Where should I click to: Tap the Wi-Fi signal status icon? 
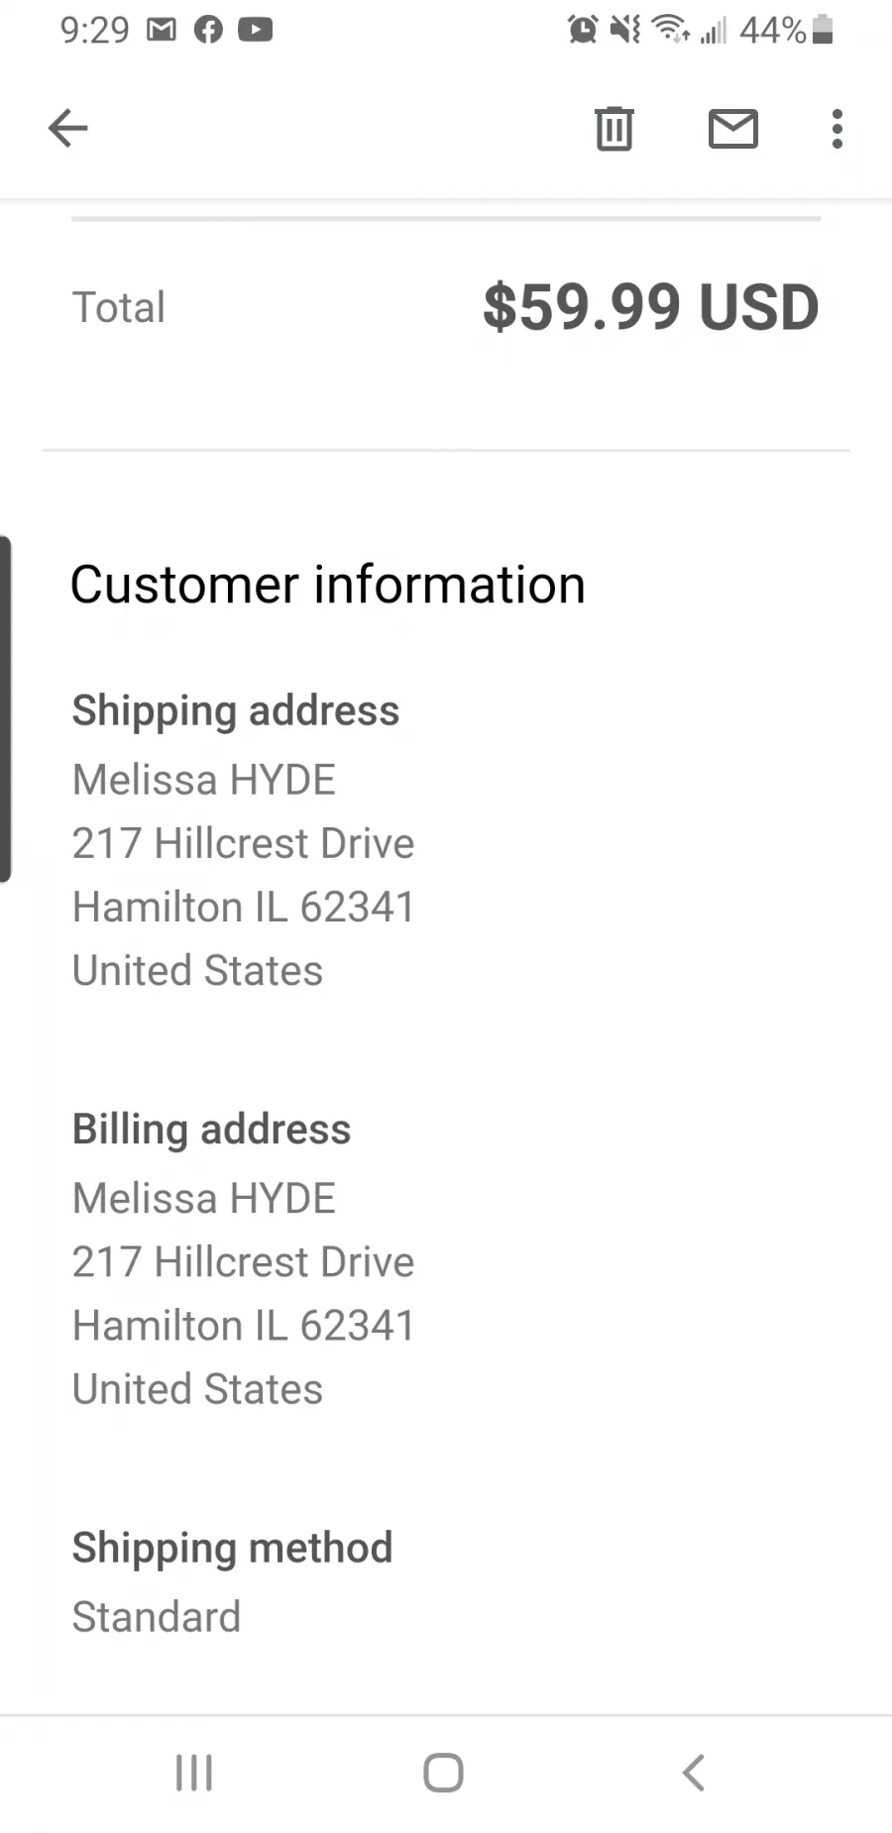click(x=672, y=30)
